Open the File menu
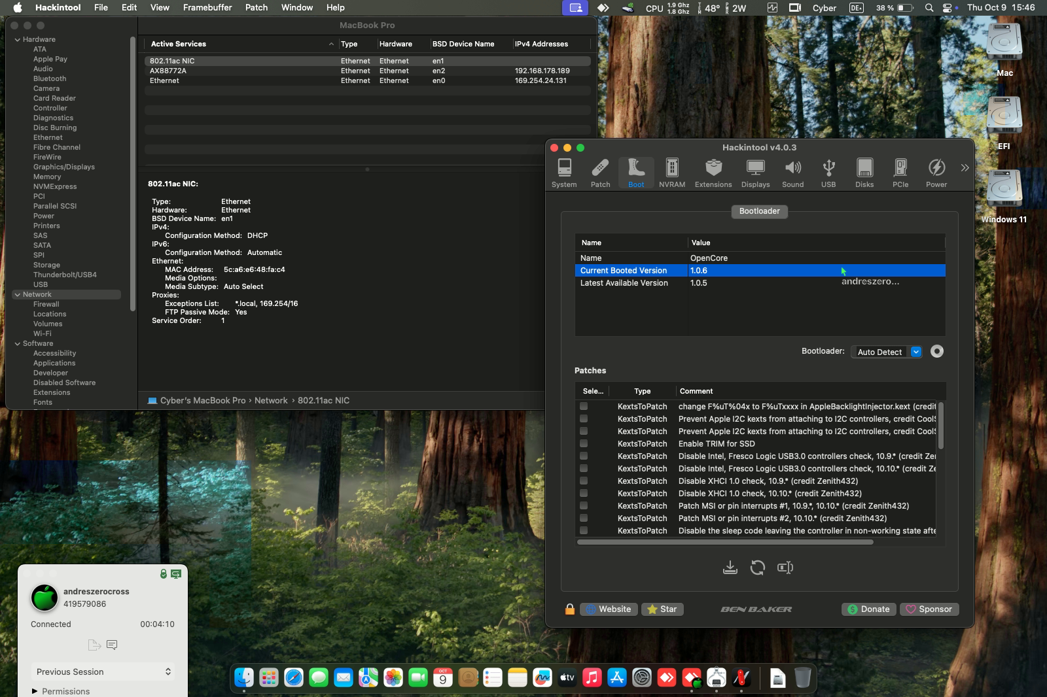1047x697 pixels. pos(101,8)
